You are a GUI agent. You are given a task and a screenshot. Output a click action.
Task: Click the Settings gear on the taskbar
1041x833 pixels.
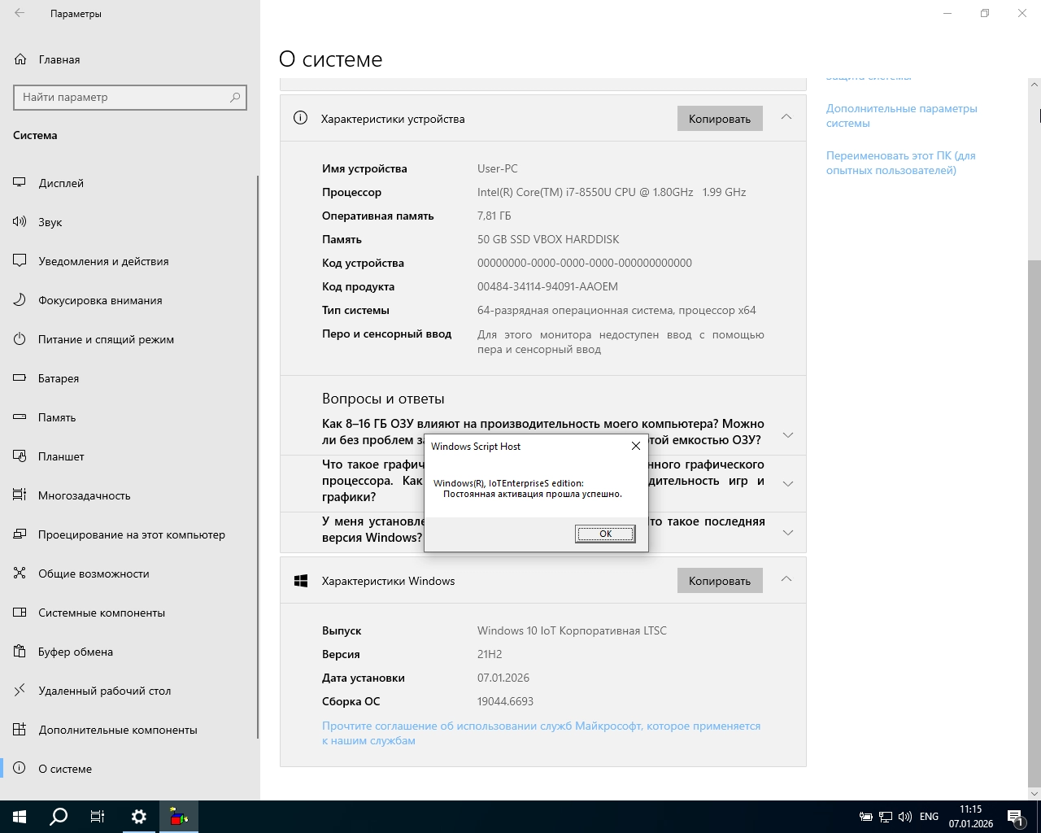(139, 817)
